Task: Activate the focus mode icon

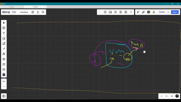Action: pos(115,12)
